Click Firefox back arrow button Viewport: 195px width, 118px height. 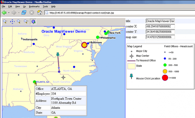click(4, 13)
